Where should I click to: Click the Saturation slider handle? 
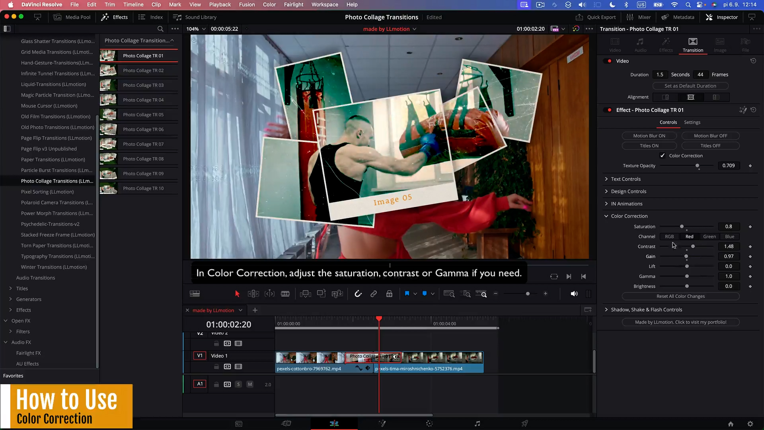[x=682, y=227]
